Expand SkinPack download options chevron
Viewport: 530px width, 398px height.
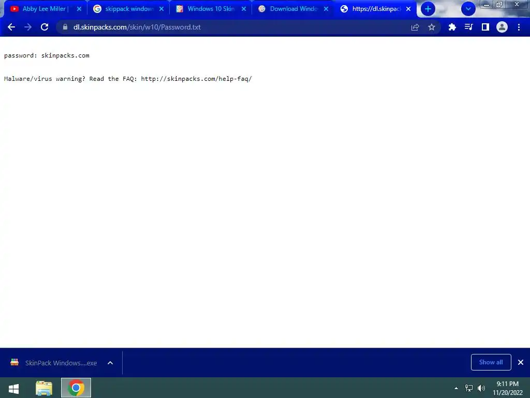pyautogui.click(x=110, y=363)
